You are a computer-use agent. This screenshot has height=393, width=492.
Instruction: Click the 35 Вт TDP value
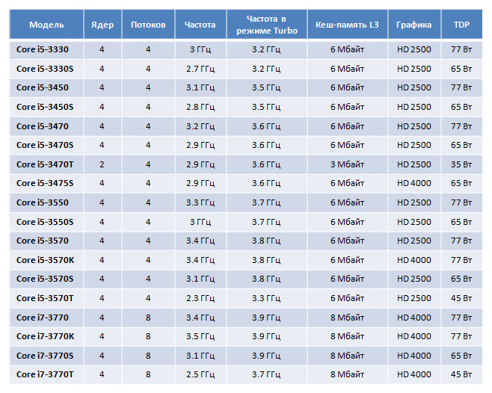point(461,164)
